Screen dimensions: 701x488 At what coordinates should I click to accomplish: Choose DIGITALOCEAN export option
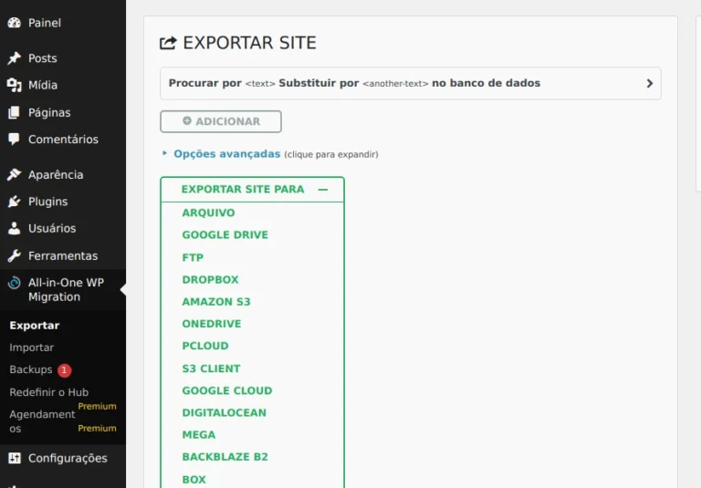click(x=224, y=412)
